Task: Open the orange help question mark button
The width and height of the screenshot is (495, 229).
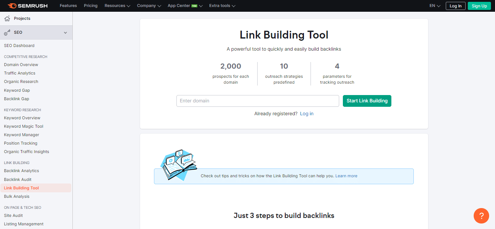Action: (481, 216)
